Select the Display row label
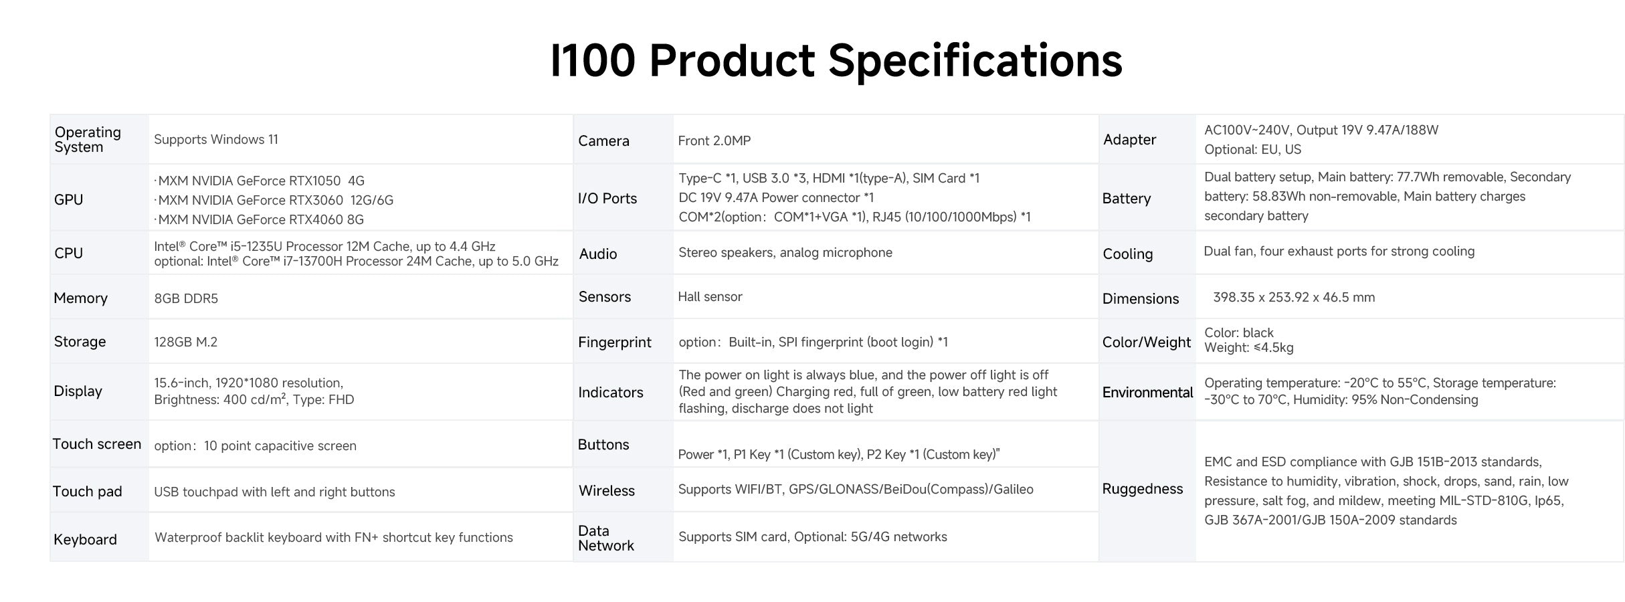 point(78,391)
